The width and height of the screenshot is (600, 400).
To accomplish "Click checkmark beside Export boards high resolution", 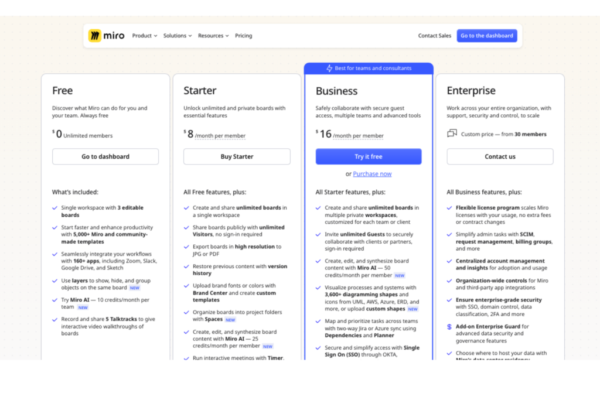I will pos(186,247).
